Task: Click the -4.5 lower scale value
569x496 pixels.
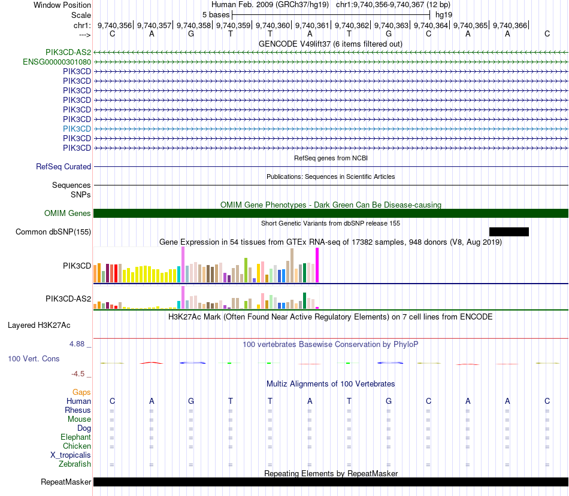Action: 78,374
